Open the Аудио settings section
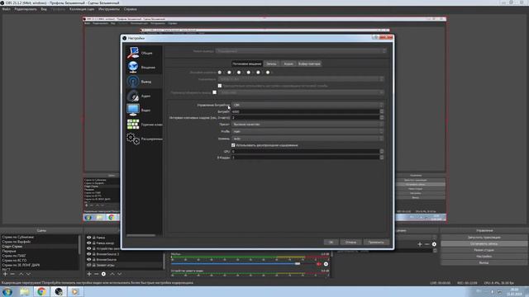This screenshot has height=297, width=529. pos(144,96)
